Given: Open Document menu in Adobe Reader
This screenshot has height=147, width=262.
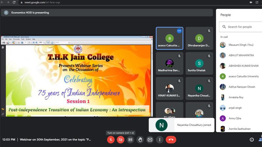Looking at the screenshot, I should 16,39.
